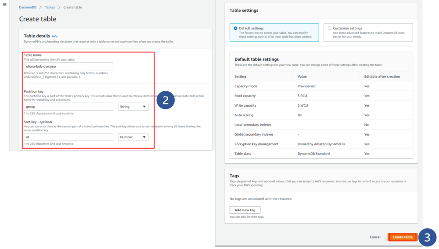Click the blue step 2 circle marker
The width and height of the screenshot is (439, 249).
165,100
